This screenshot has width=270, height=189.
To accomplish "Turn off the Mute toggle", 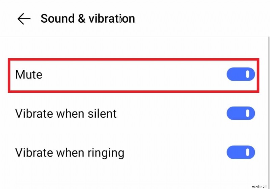I will pyautogui.click(x=241, y=74).
